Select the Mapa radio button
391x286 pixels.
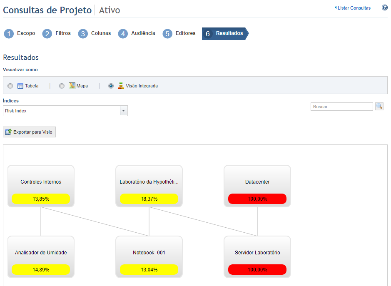62,86
